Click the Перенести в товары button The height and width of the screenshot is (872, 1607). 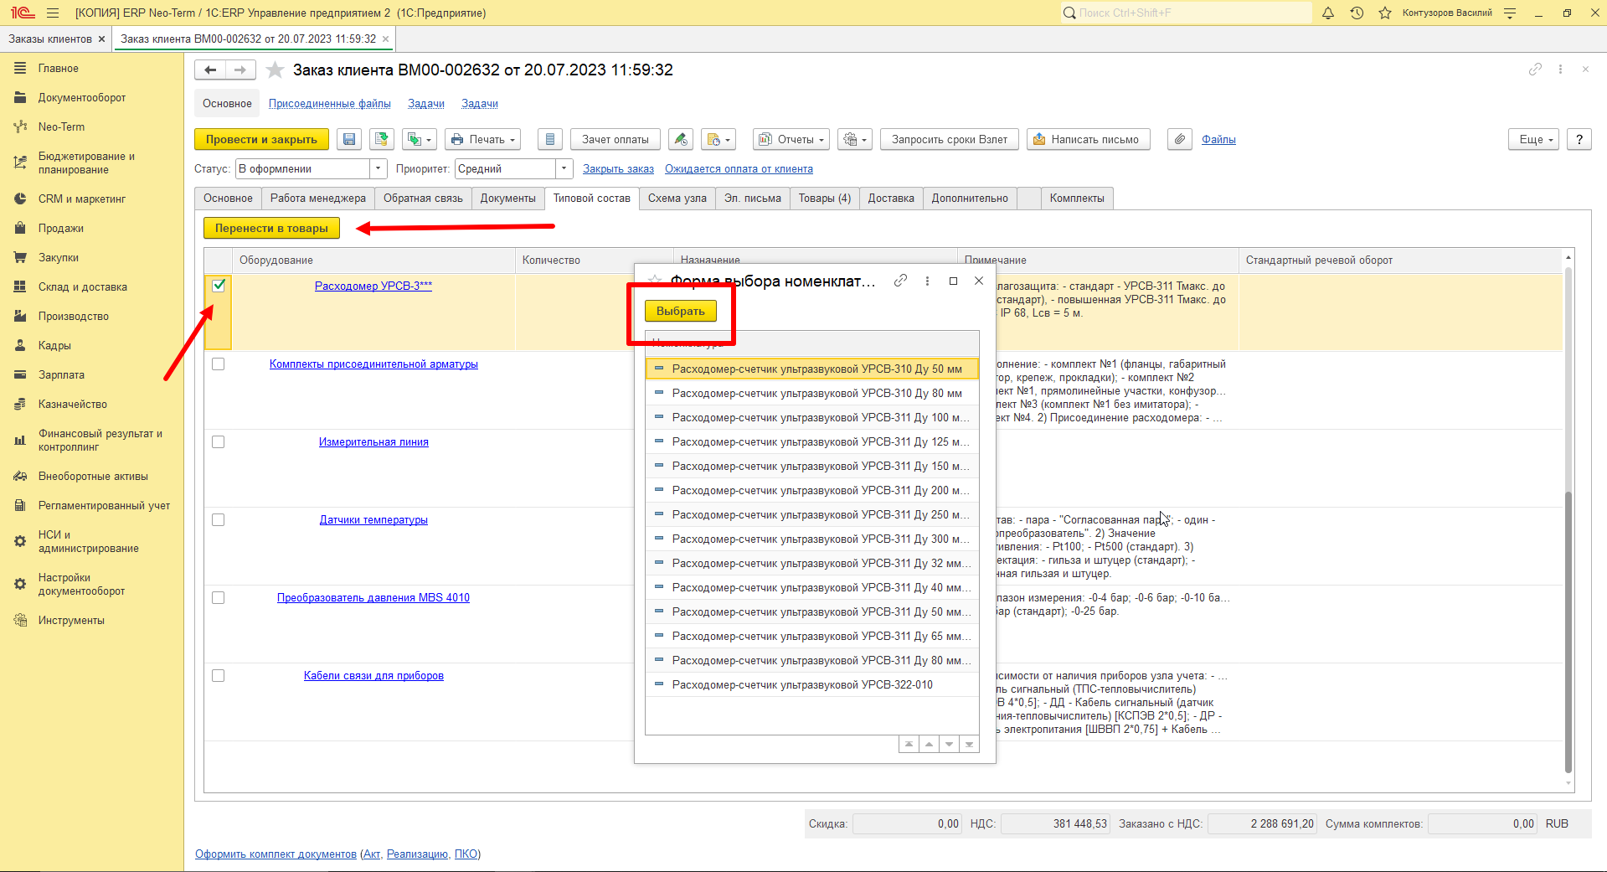(x=271, y=228)
